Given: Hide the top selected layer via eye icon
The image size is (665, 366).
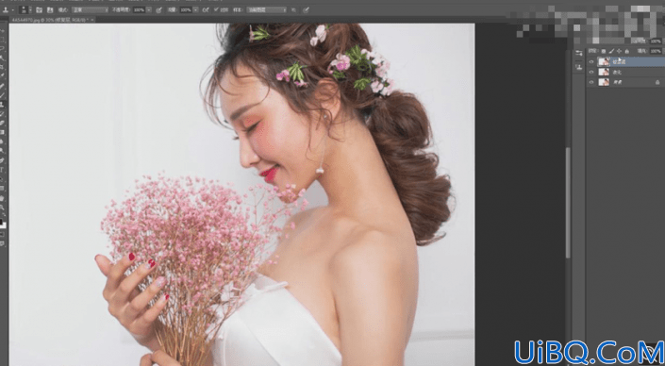Looking at the screenshot, I should point(591,62).
